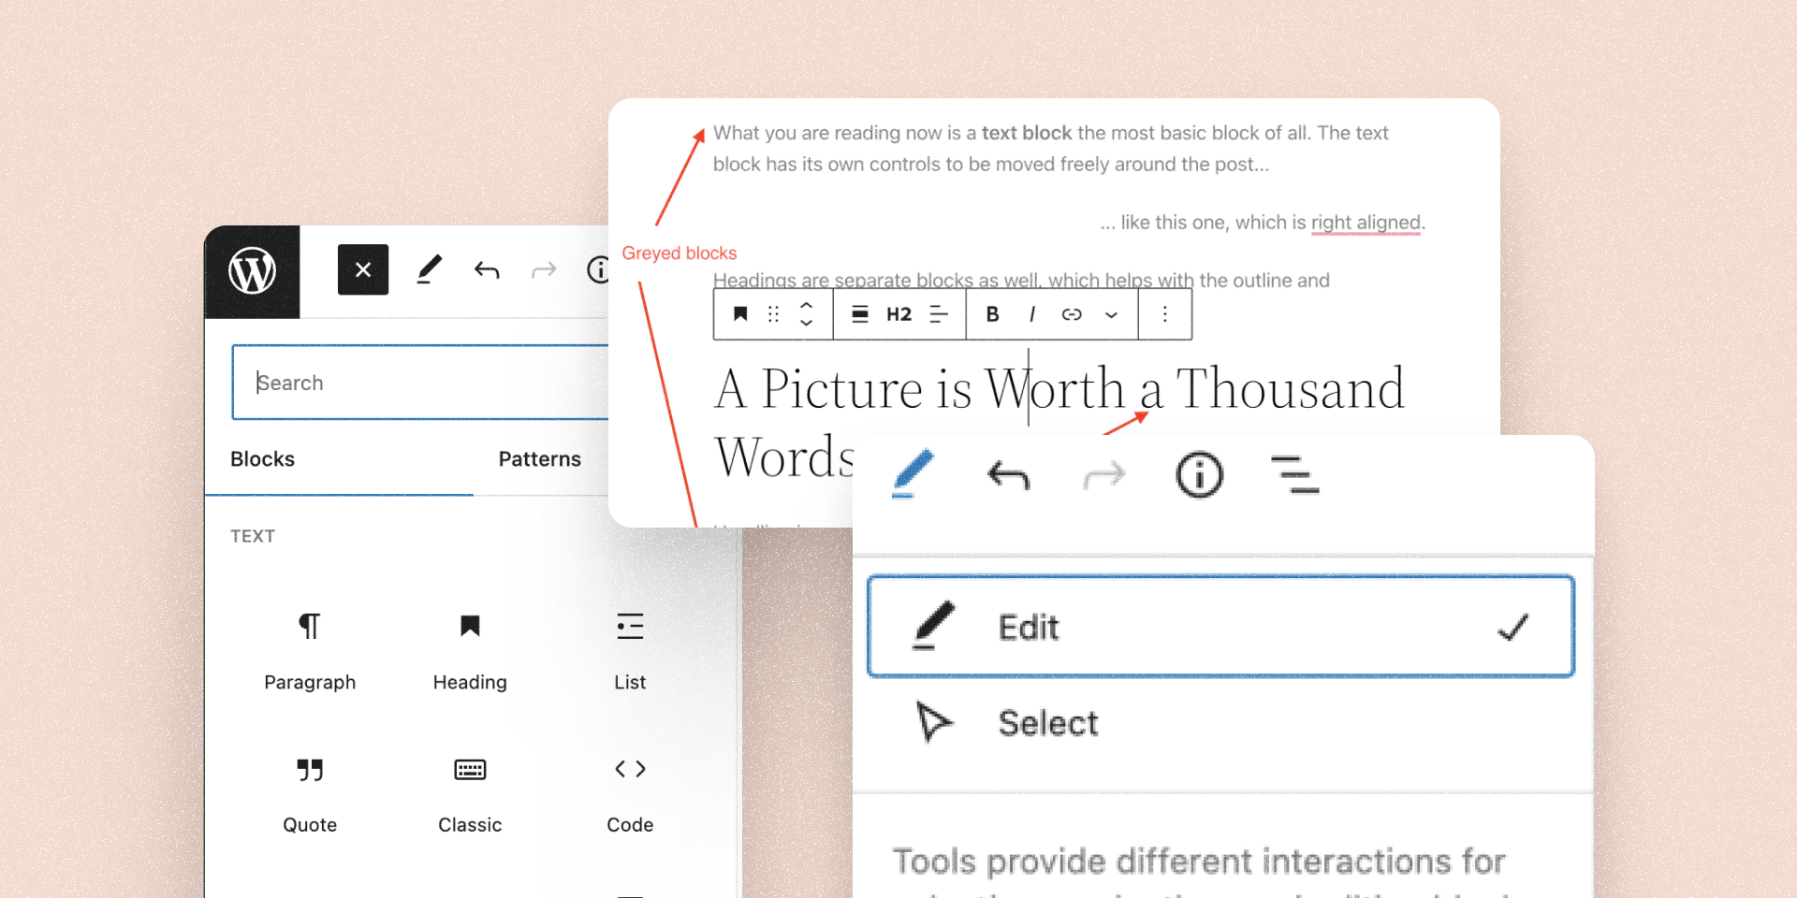Click the right aligned hyperlink
1797x898 pixels.
[x=1366, y=223]
